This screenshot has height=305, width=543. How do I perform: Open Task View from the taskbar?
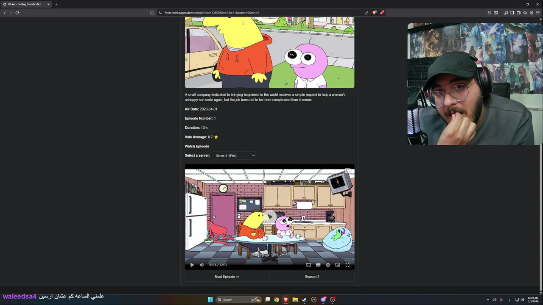(267, 299)
